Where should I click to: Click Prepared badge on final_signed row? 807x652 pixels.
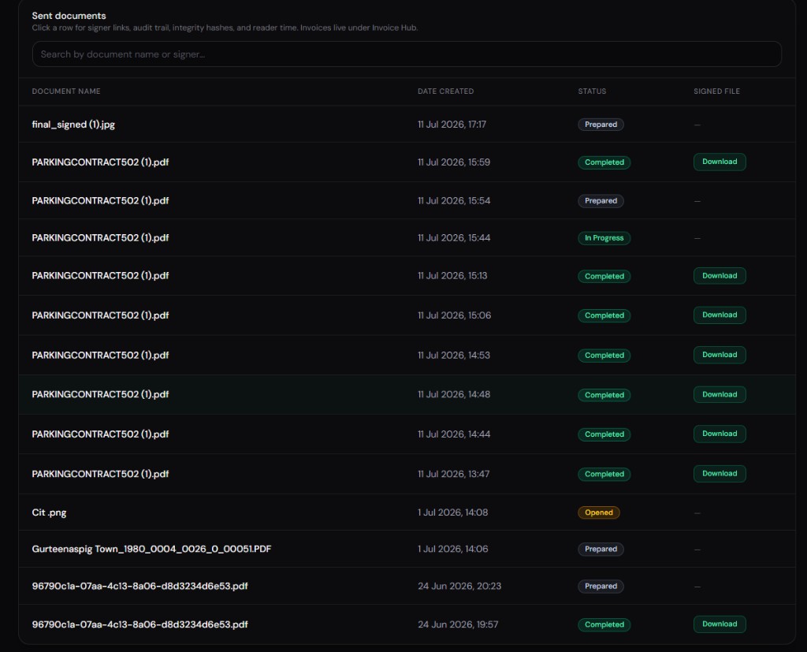coord(601,125)
